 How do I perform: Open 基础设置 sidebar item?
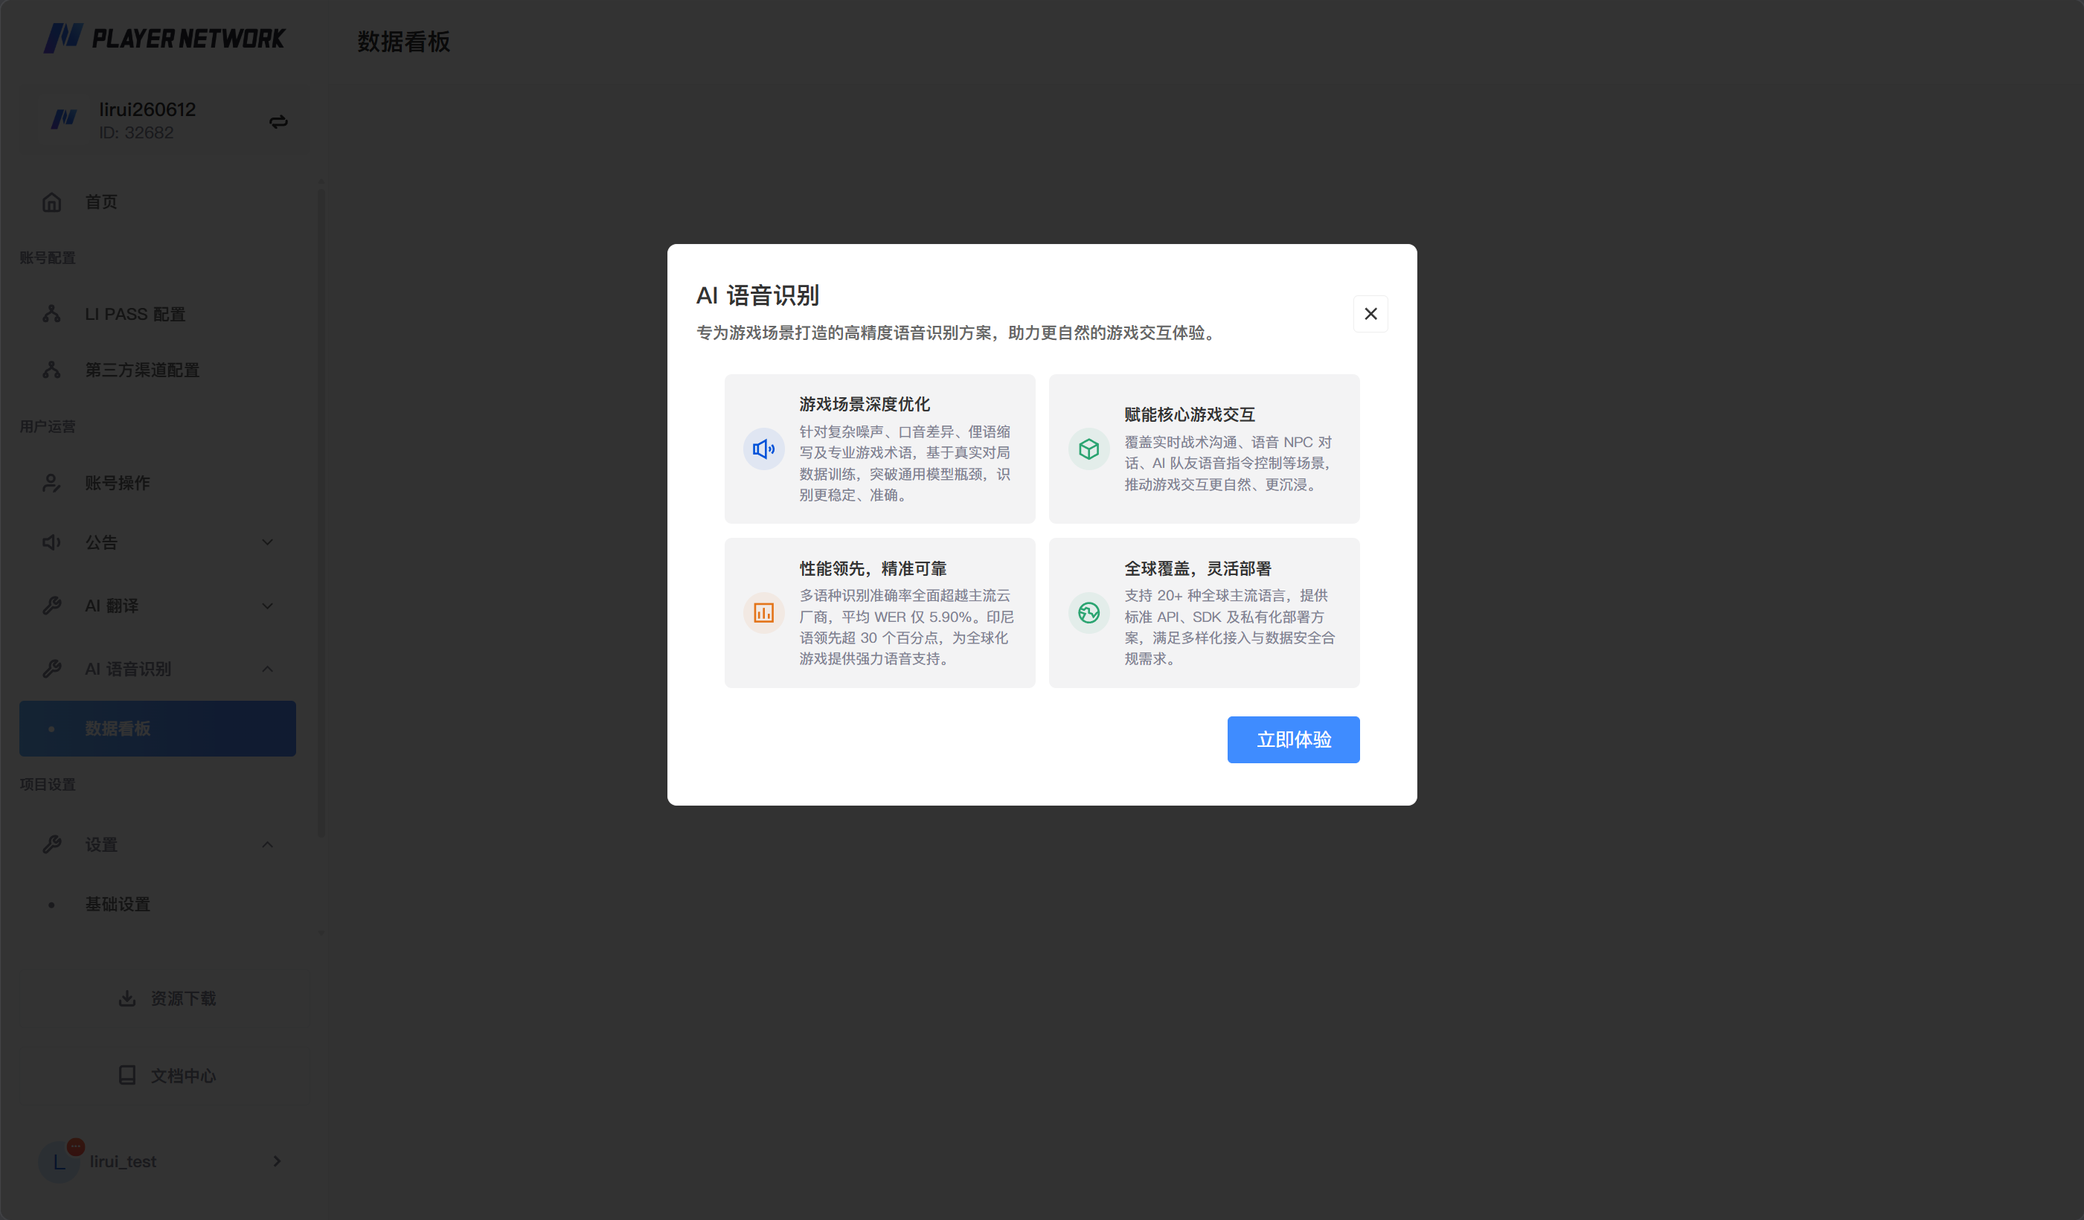point(157,904)
